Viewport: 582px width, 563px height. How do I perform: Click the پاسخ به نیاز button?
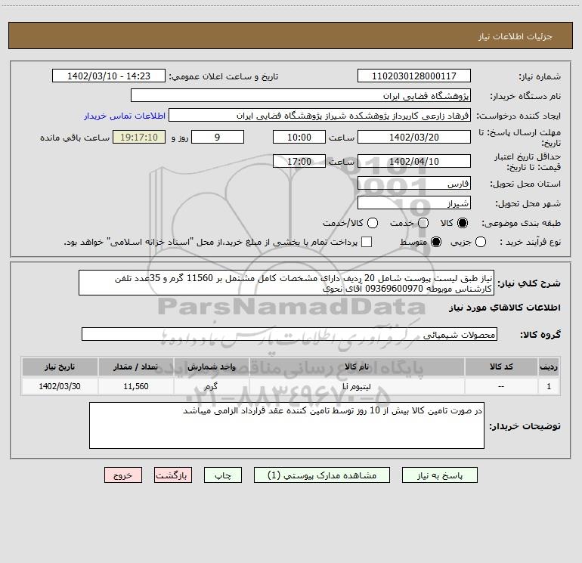click(x=439, y=475)
